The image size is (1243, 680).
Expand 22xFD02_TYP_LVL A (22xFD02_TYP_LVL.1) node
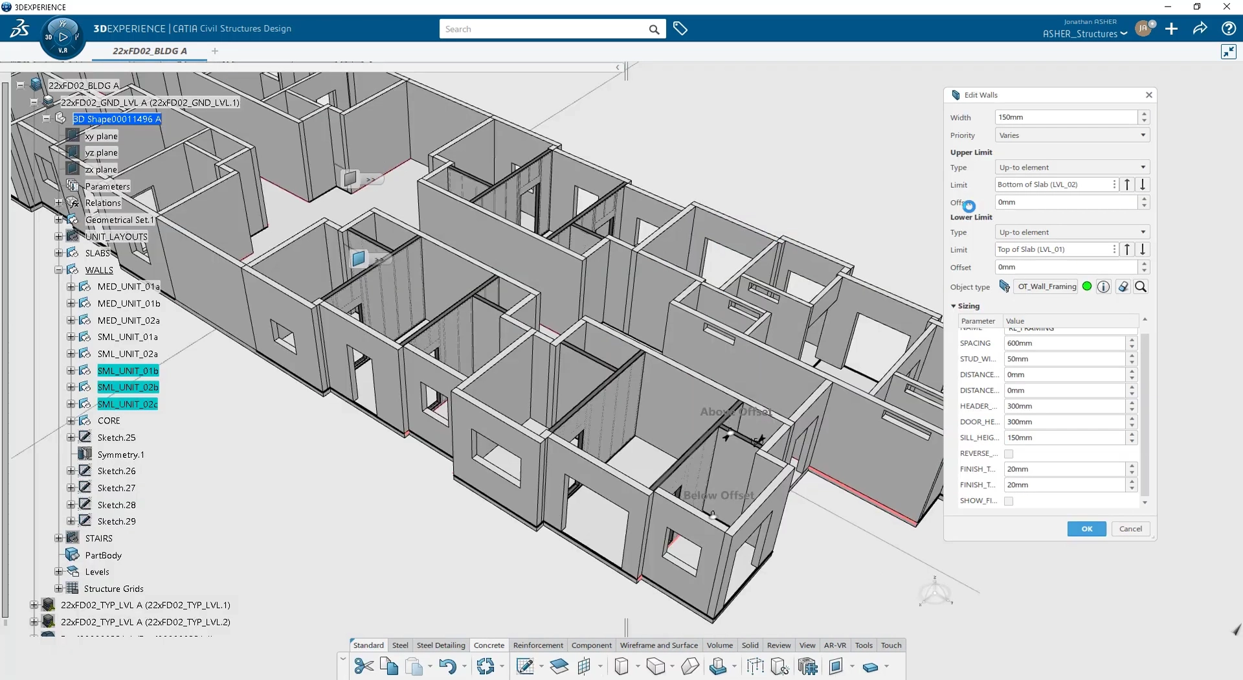(34, 605)
